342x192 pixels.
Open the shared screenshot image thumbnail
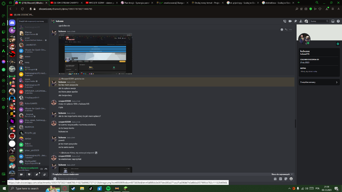coord(95,54)
